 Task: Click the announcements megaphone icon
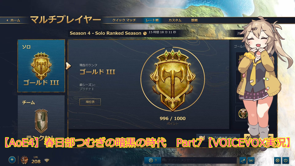(243, 160)
